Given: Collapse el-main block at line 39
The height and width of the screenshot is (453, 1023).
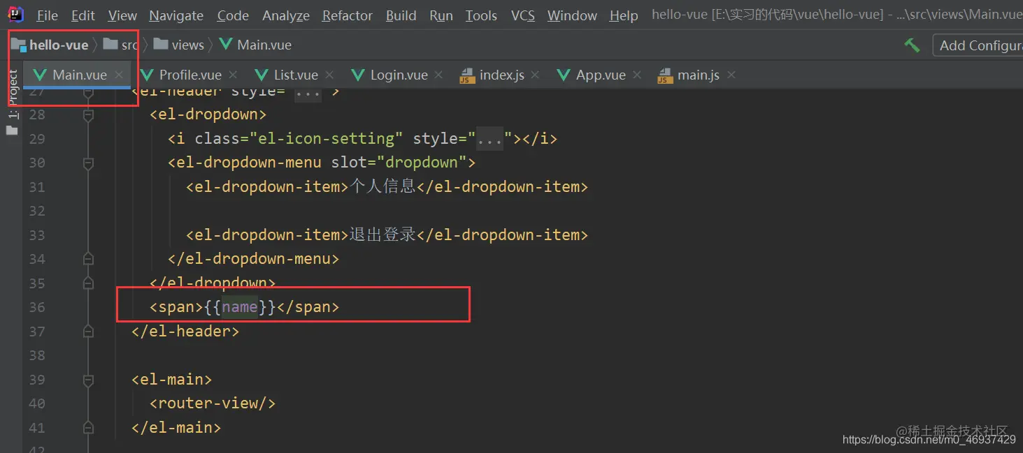Looking at the screenshot, I should point(88,380).
